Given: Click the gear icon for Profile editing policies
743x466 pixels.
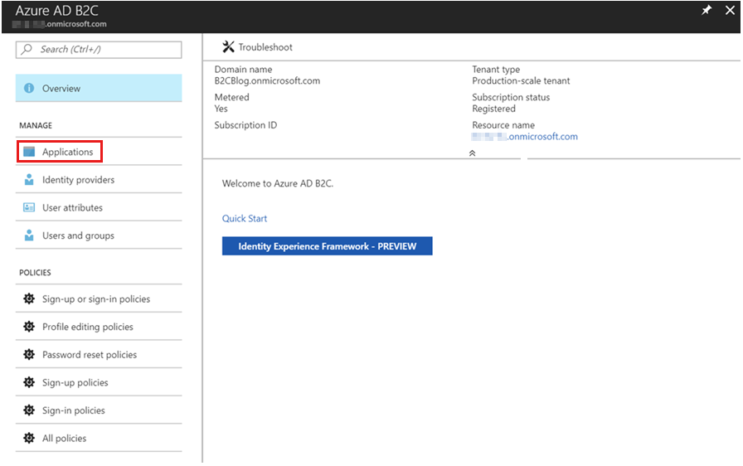Looking at the screenshot, I should (x=29, y=327).
